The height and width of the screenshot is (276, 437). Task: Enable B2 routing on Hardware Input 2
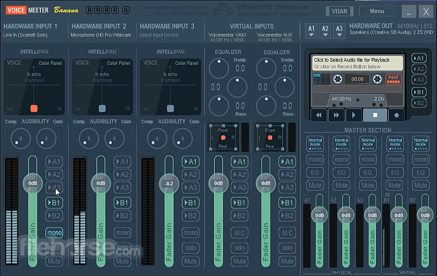click(122, 216)
